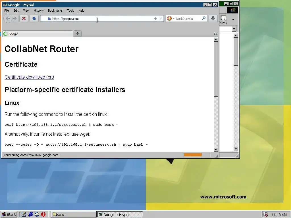The width and height of the screenshot is (291, 218).
Task: Open the Edit menu
Action: [x=16, y=11]
